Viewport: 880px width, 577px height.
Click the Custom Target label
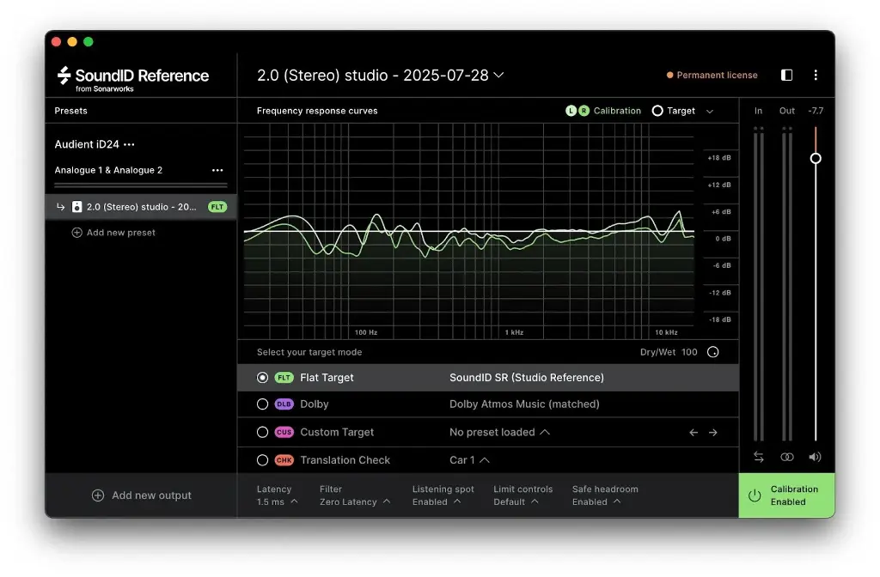337,433
